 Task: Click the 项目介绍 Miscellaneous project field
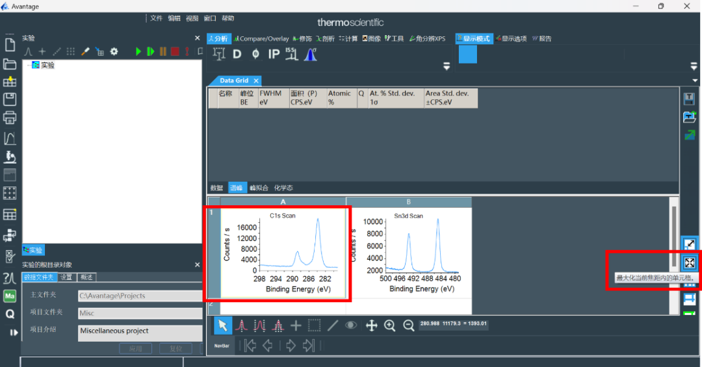pyautogui.click(x=140, y=333)
